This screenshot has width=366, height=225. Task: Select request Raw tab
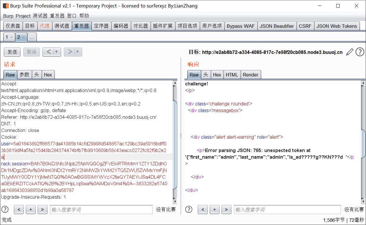(x=10, y=75)
